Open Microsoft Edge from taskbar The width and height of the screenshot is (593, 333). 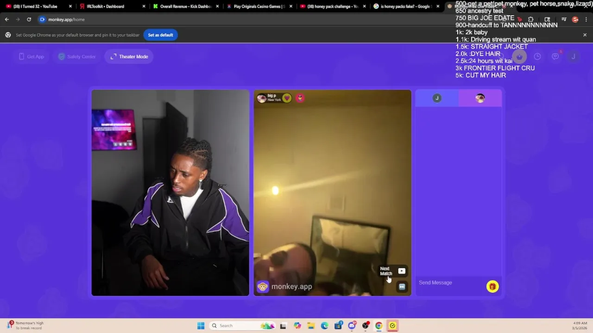click(324, 326)
